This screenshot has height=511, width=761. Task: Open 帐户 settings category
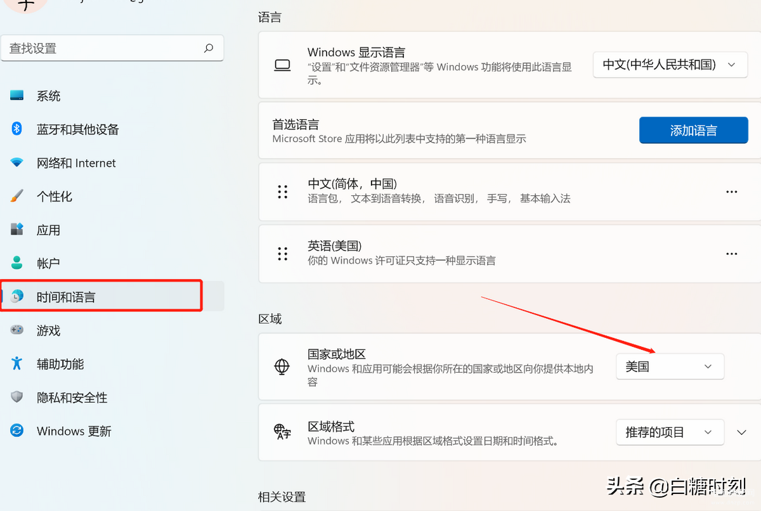(x=112, y=263)
